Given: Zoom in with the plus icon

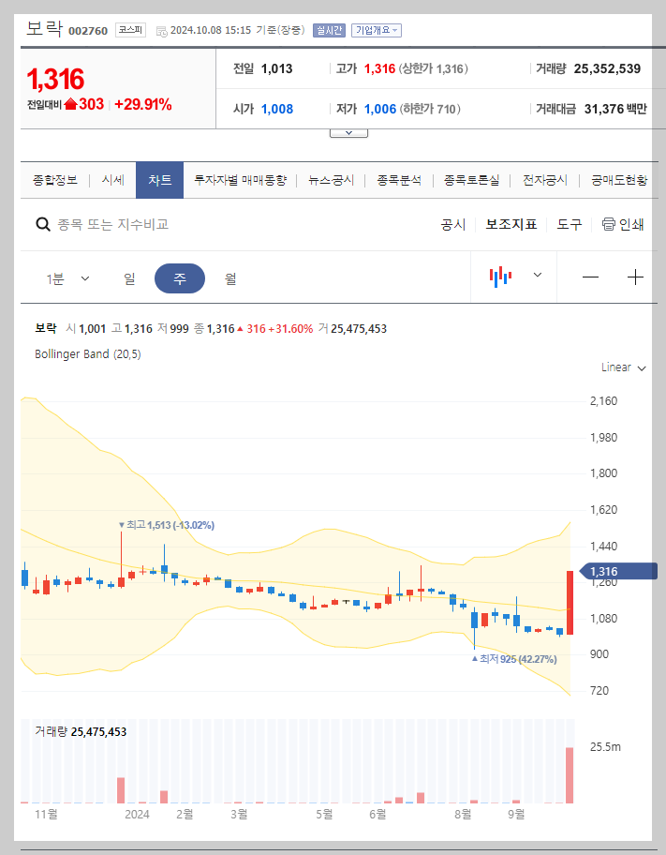Looking at the screenshot, I should point(636,277).
